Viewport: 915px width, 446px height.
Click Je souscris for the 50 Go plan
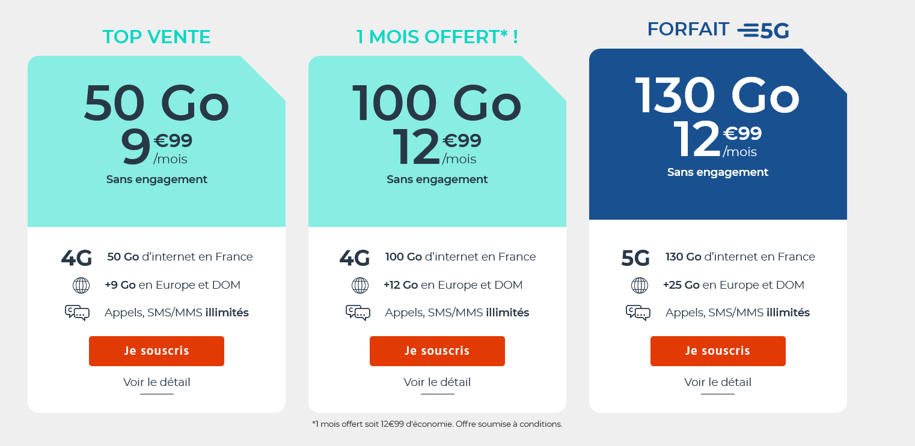point(156,351)
